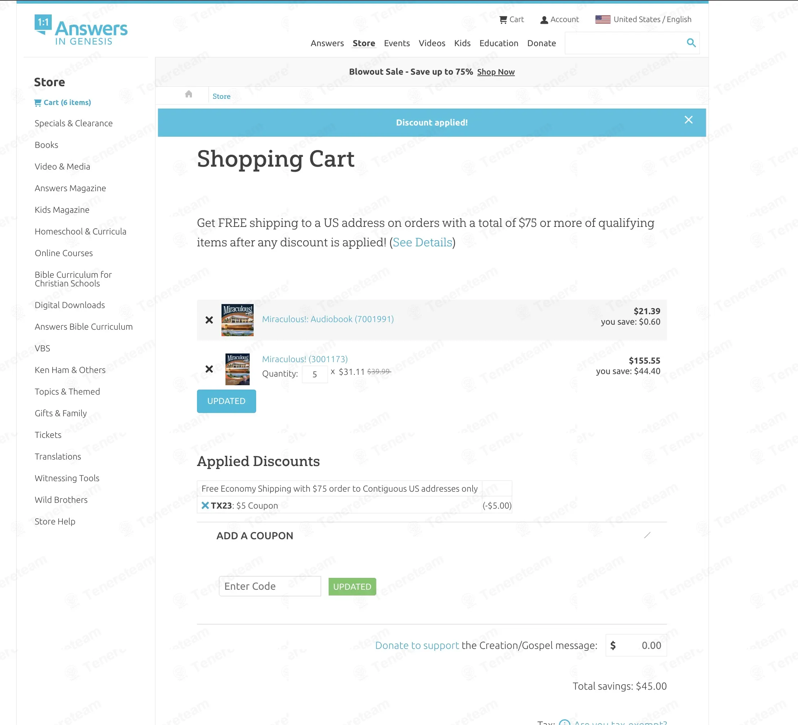Click the green UPDATED coupon button
This screenshot has width=798, height=725.
point(352,586)
